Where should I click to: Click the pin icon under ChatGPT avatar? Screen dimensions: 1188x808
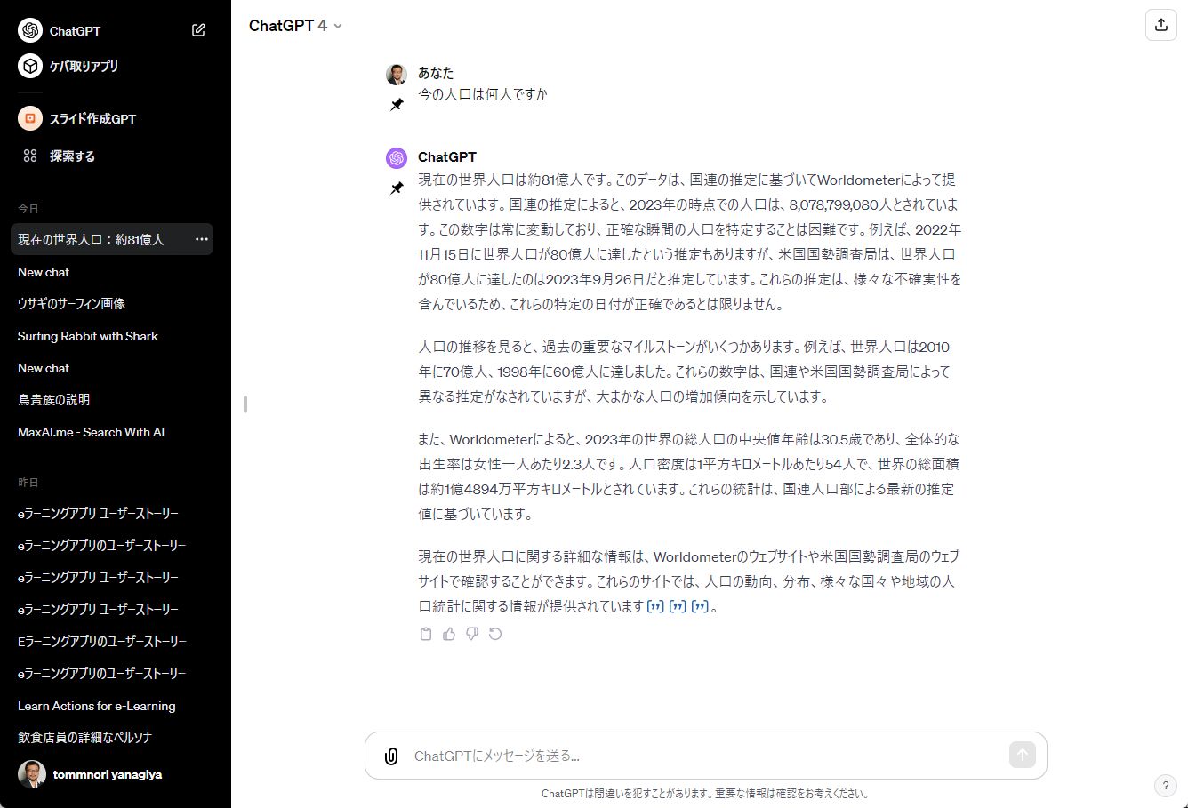pos(397,188)
